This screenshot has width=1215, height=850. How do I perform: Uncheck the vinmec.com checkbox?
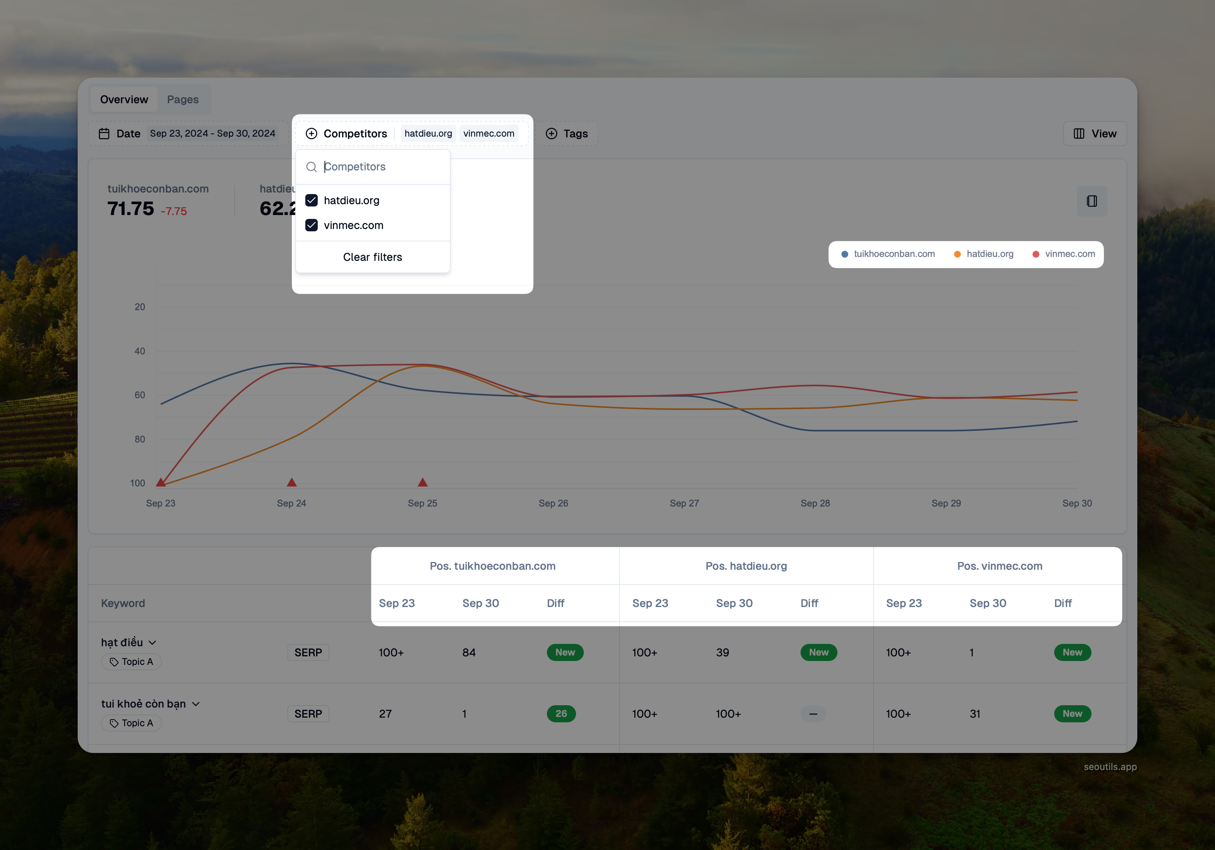pos(312,226)
